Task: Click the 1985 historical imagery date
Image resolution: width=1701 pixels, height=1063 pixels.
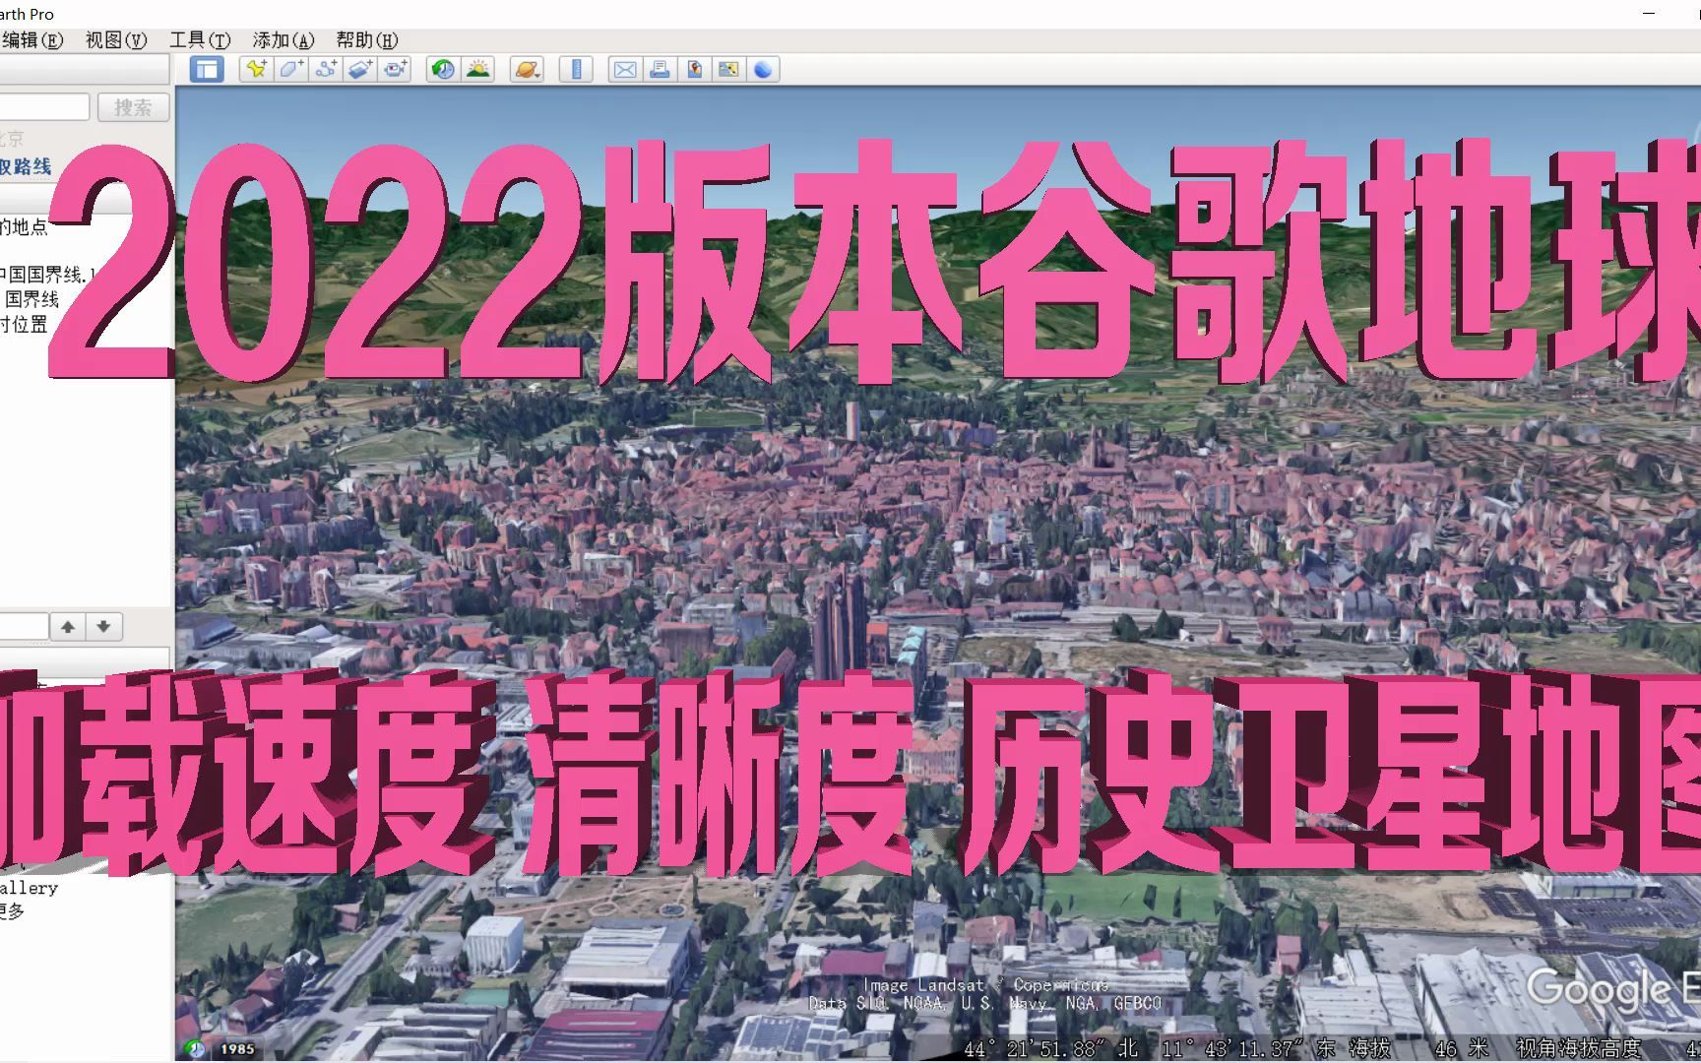Action: [x=236, y=1049]
